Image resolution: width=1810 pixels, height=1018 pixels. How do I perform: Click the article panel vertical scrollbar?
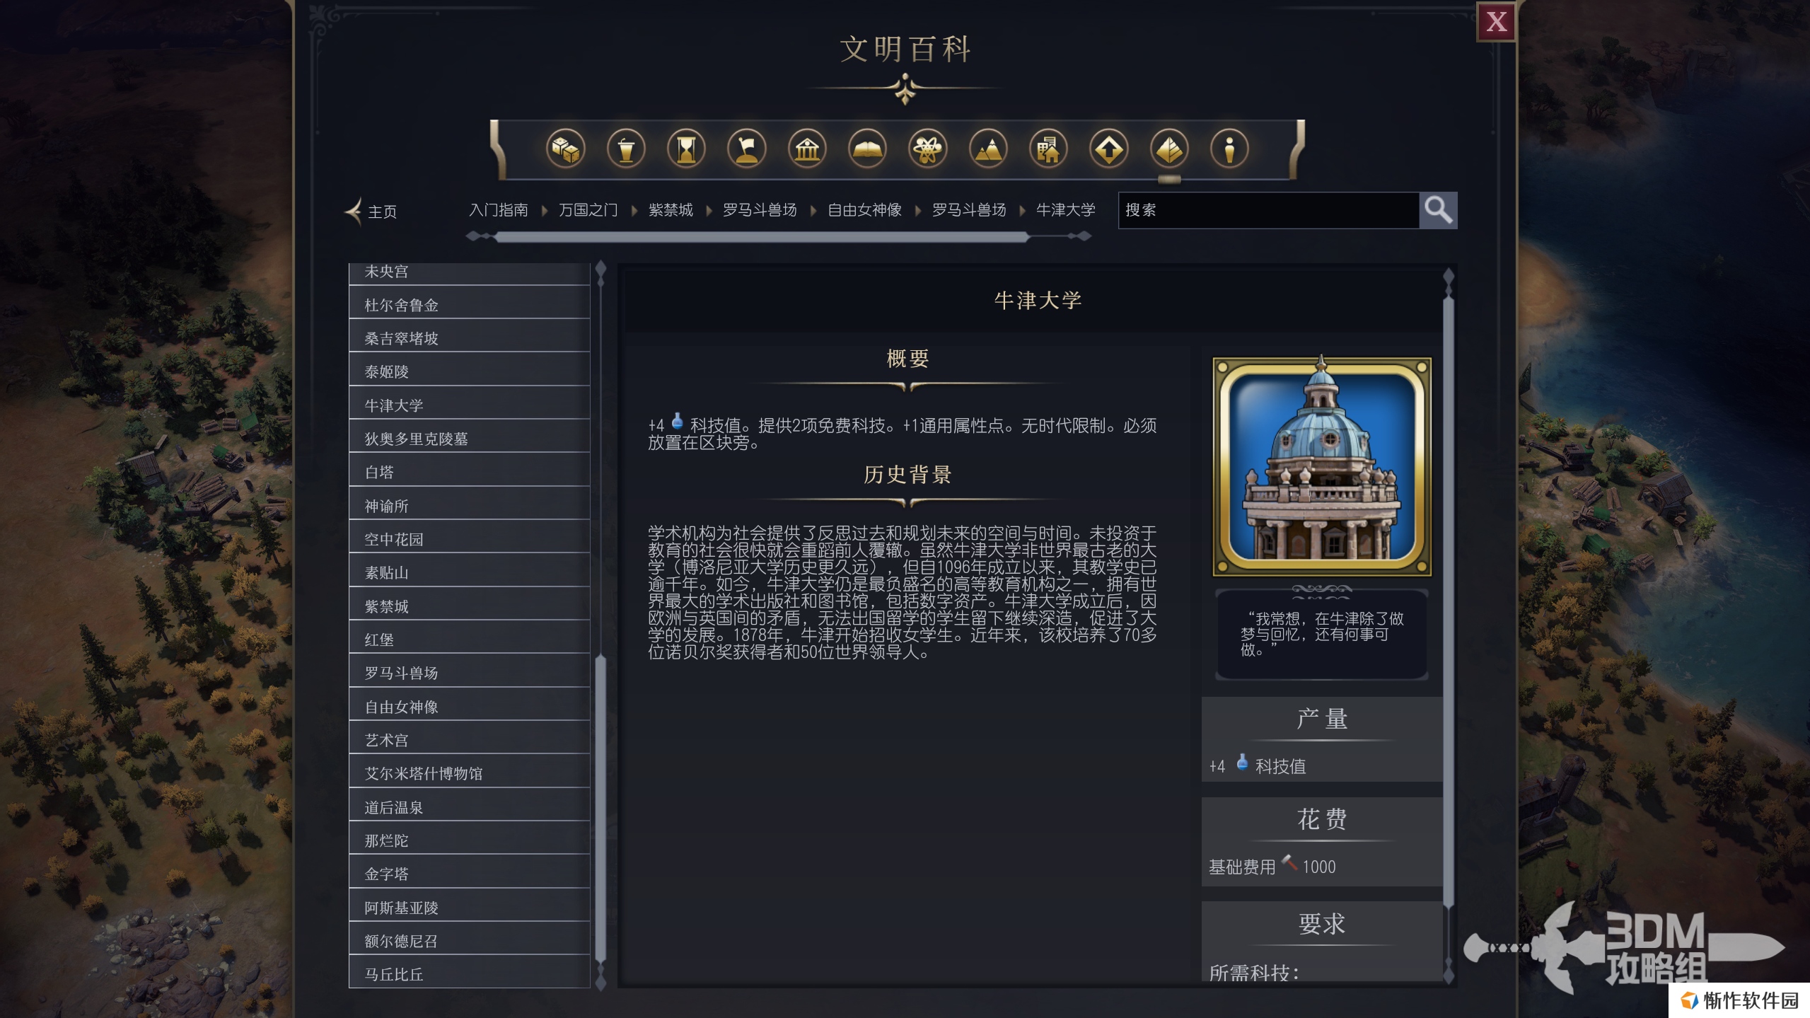pos(1448,601)
